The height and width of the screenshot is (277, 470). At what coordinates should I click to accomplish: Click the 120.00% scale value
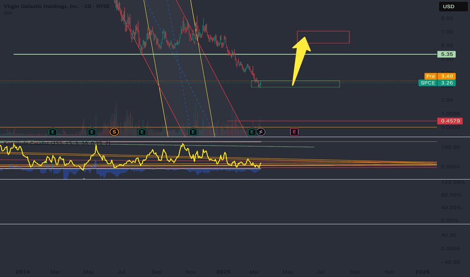click(453, 182)
